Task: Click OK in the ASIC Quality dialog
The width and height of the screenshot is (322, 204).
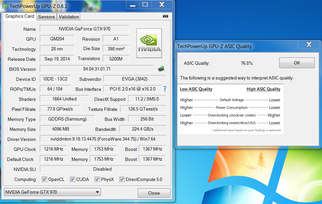Action: tap(297, 63)
